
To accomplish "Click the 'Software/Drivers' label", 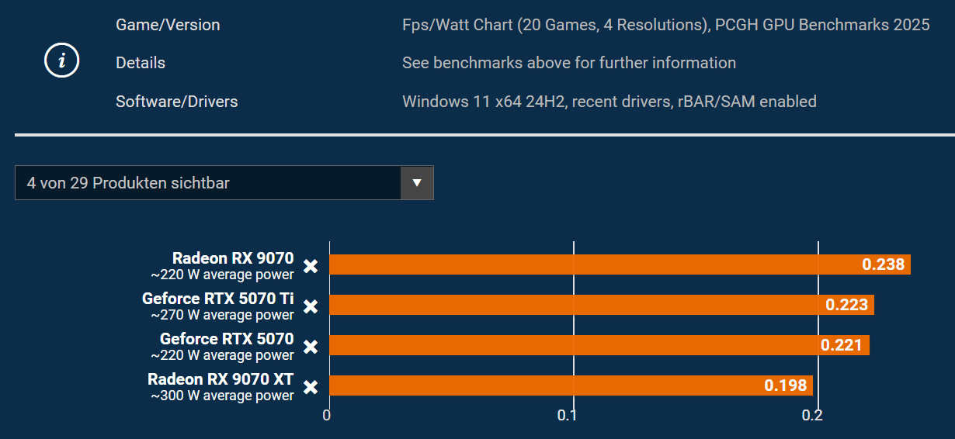I will [x=177, y=102].
